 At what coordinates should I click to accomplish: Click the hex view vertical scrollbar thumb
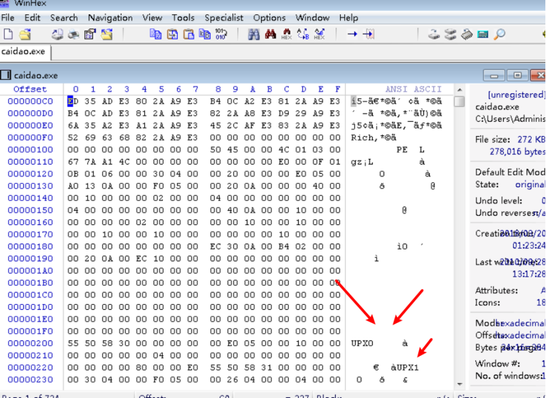tap(460, 102)
